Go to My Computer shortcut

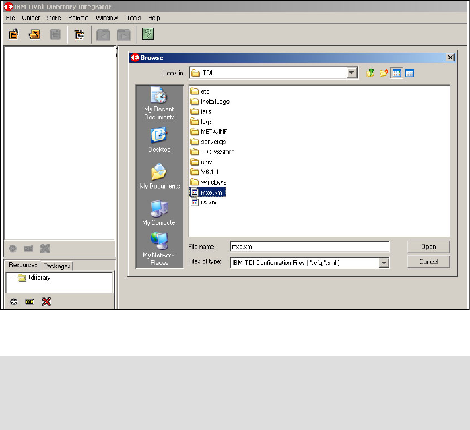[159, 213]
